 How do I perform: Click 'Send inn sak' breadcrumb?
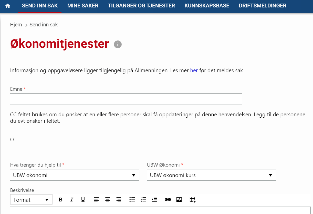(x=44, y=25)
